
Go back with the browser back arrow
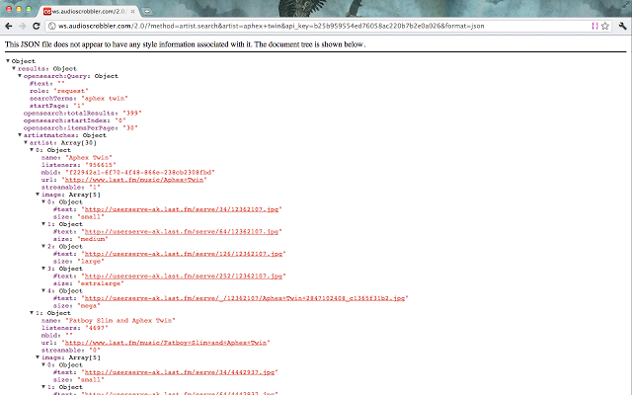coord(9,27)
